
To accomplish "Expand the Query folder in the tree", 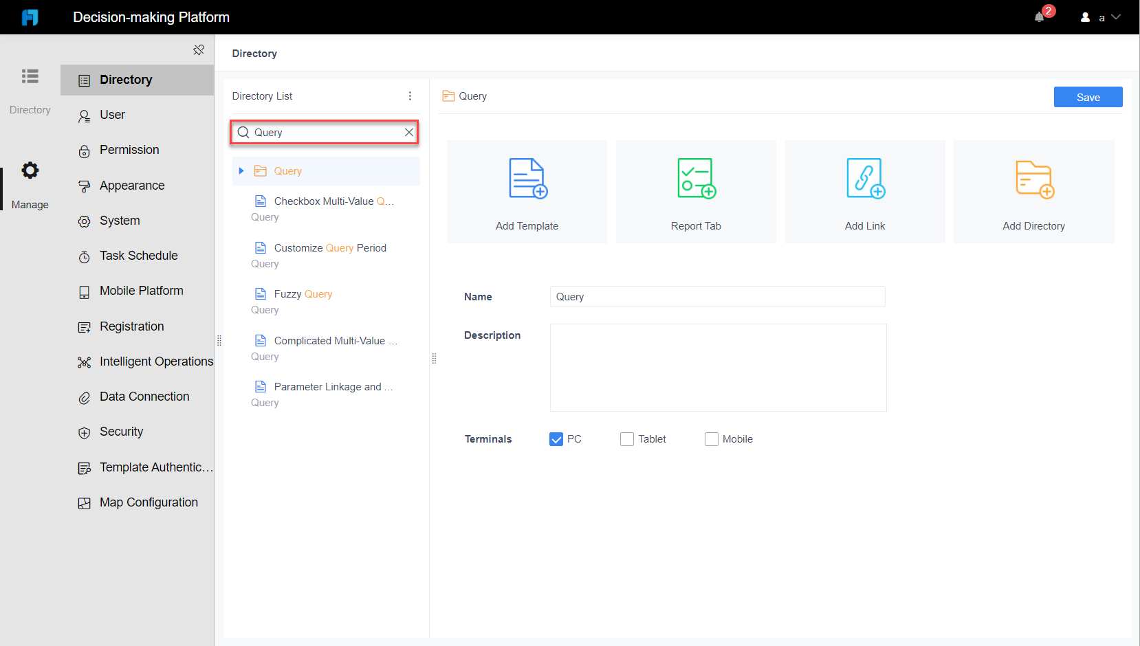I will pyautogui.click(x=241, y=170).
